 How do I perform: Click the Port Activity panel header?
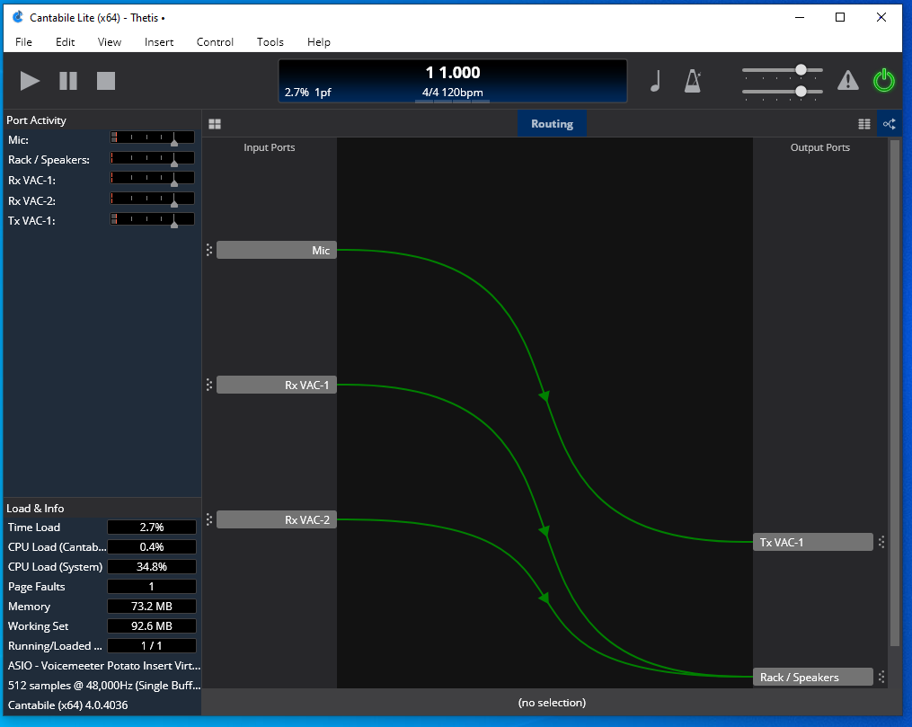37,120
